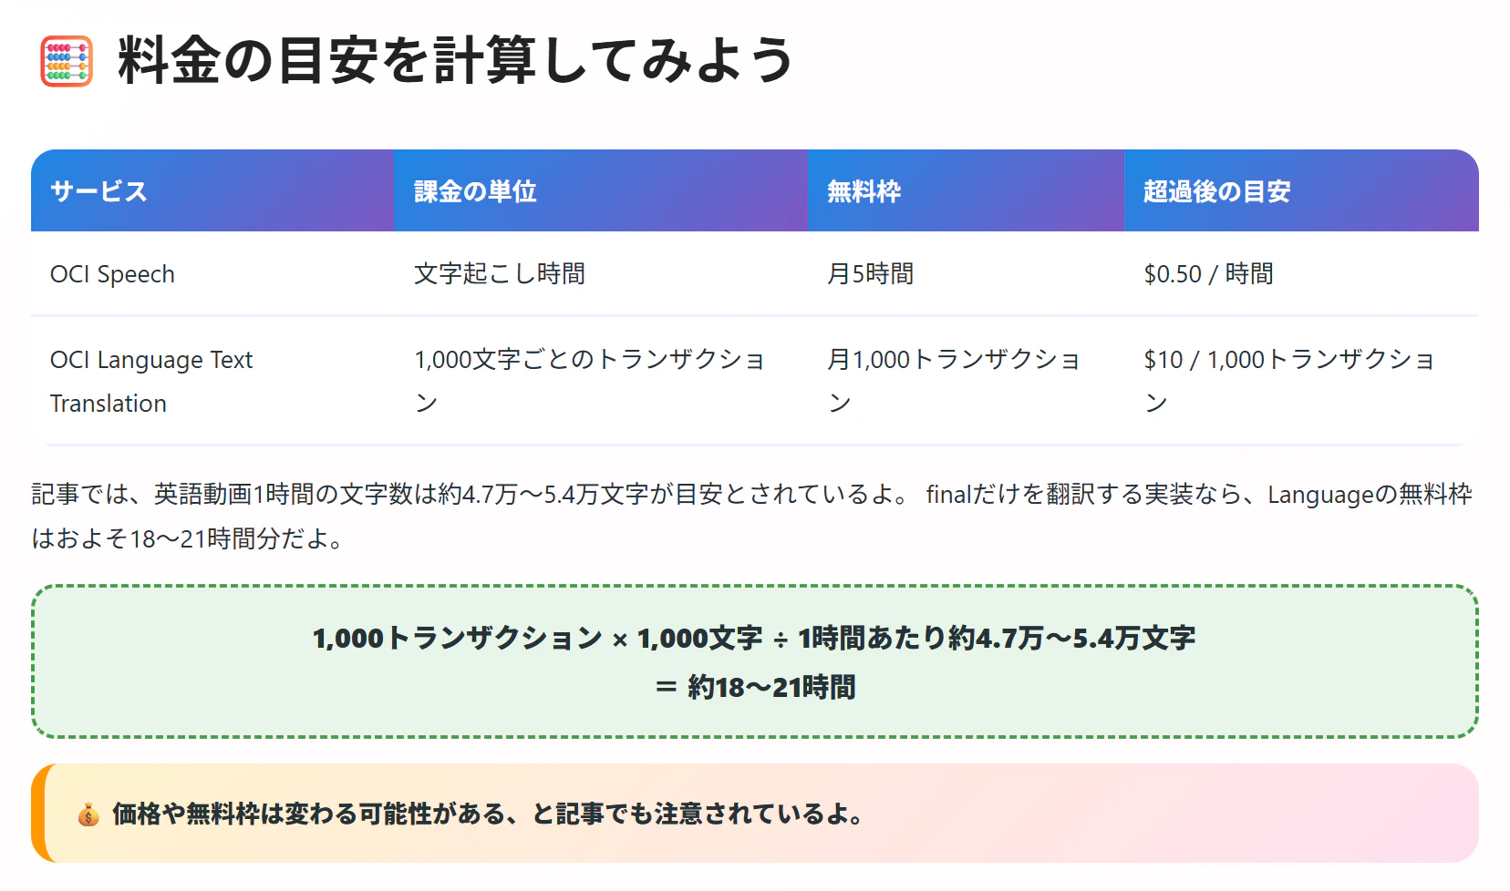1510x891 pixels.
Task: Click the 超過後の目安 column header
Action: pos(1301,190)
